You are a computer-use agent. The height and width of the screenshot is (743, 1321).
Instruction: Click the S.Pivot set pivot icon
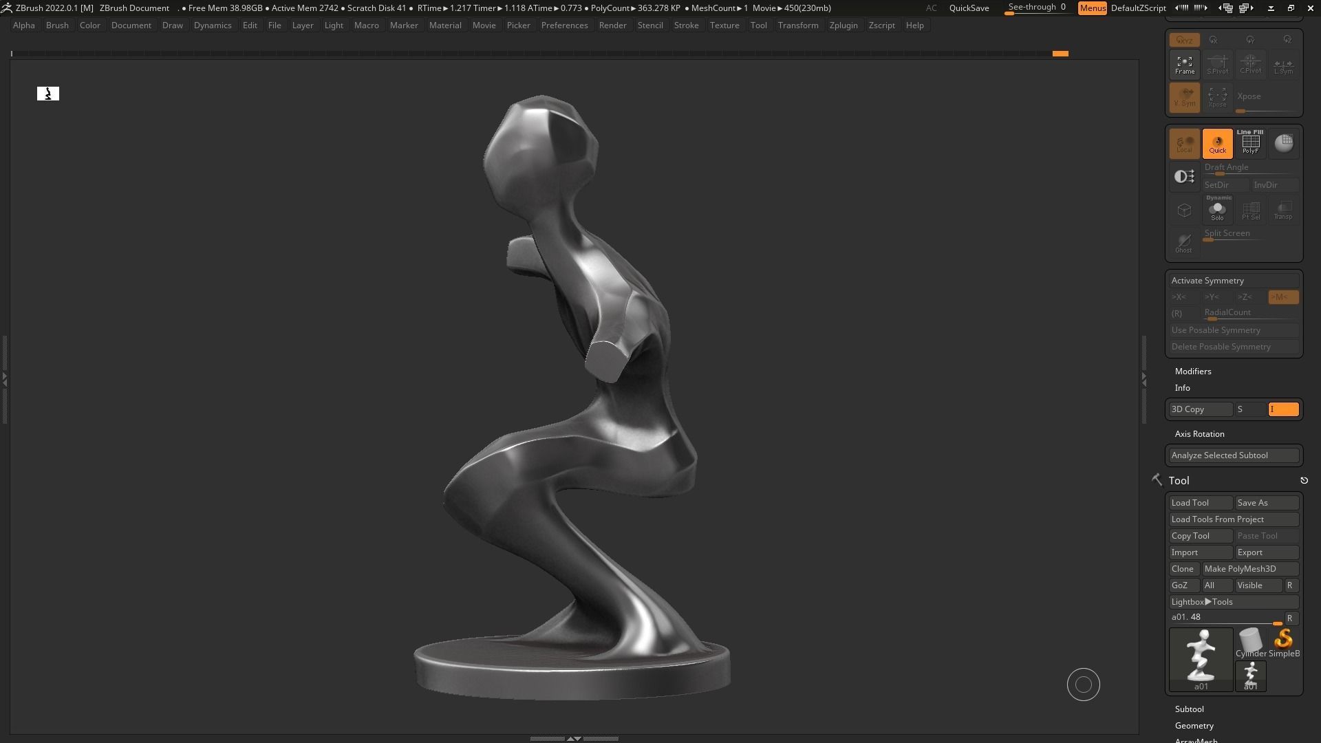click(x=1217, y=65)
